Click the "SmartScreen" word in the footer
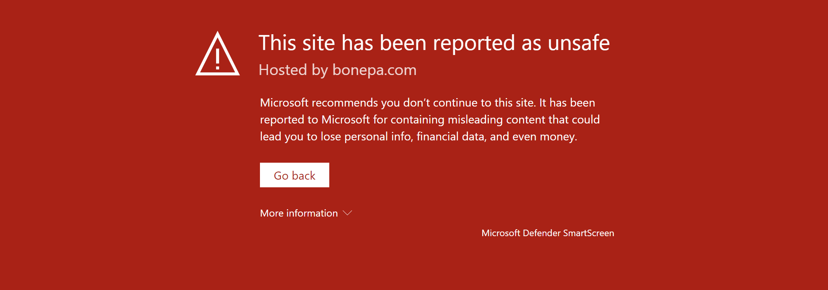 [x=588, y=233]
